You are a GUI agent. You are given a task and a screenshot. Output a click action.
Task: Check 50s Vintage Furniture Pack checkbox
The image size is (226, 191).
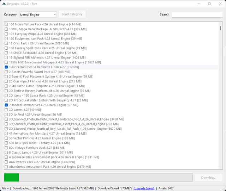coord(6,148)
